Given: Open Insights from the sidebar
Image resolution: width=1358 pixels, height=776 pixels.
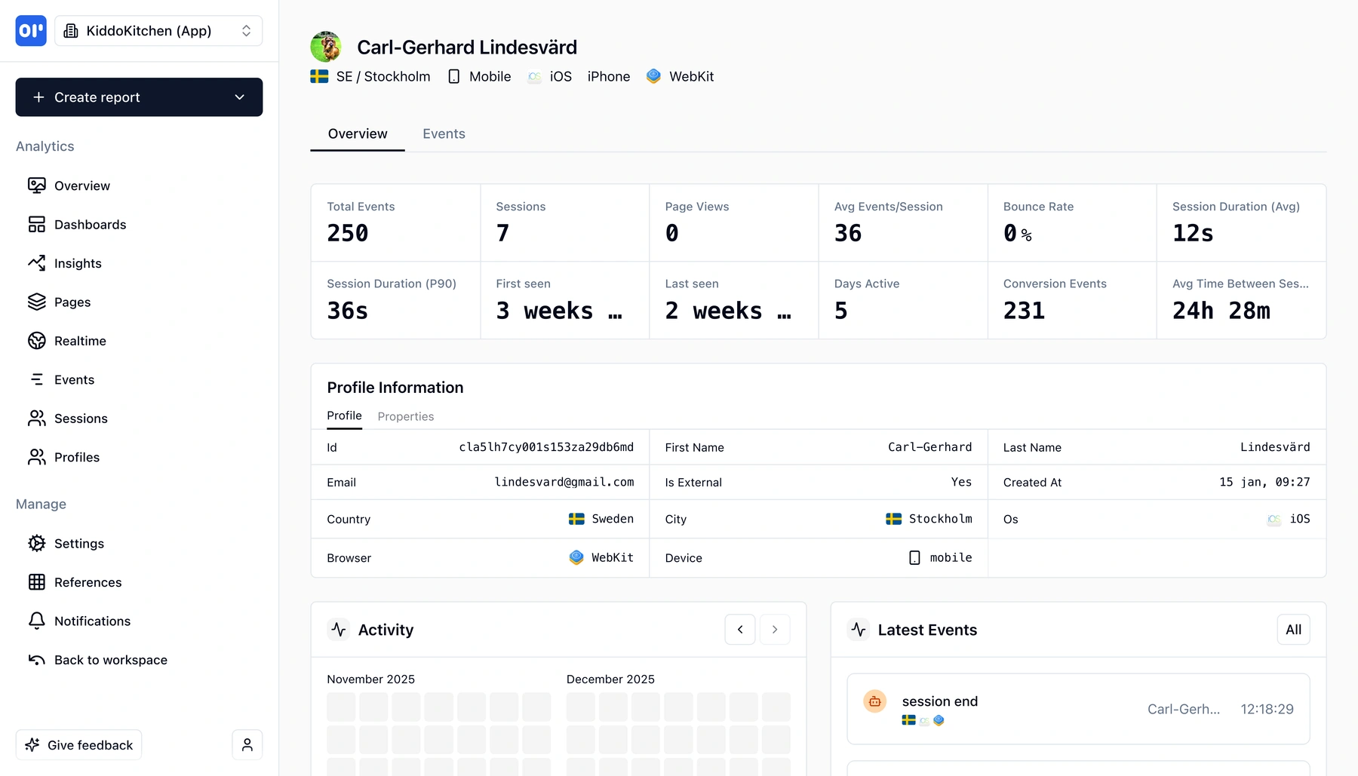Looking at the screenshot, I should click(37, 263).
